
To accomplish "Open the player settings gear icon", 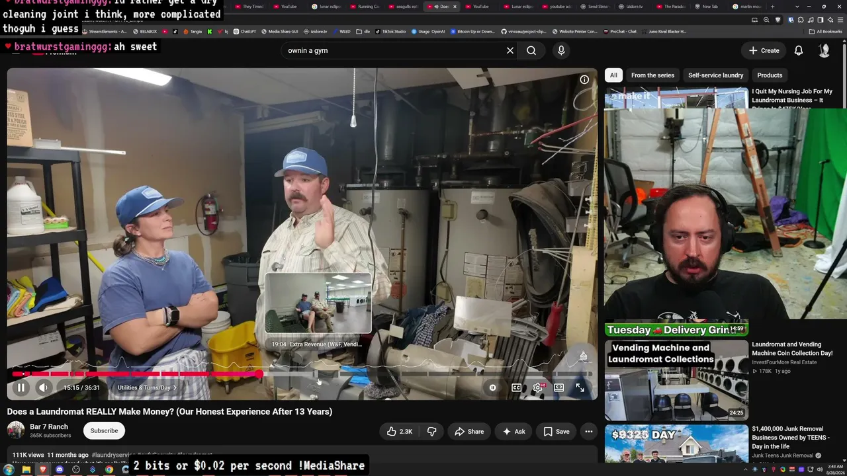I will coord(538,388).
